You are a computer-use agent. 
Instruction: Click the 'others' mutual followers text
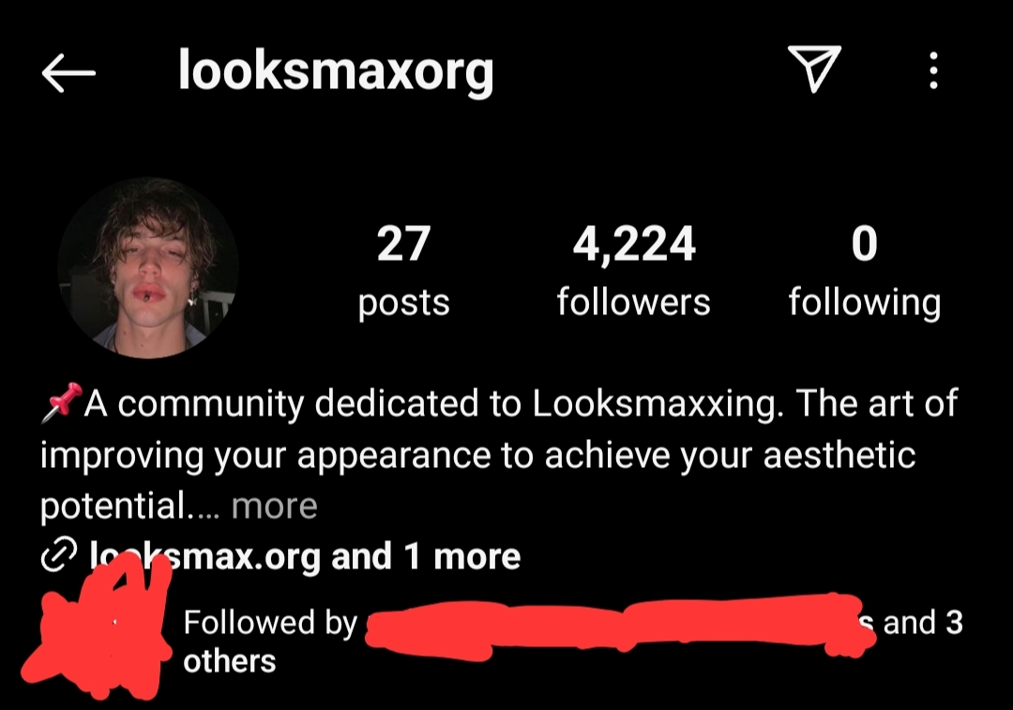[230, 661]
